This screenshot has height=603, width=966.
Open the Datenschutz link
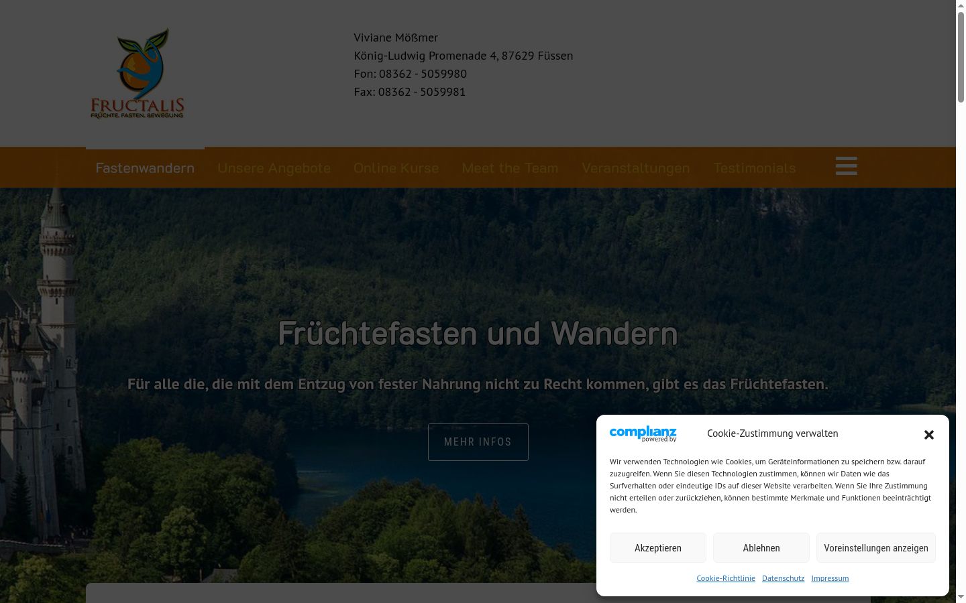[x=783, y=578]
